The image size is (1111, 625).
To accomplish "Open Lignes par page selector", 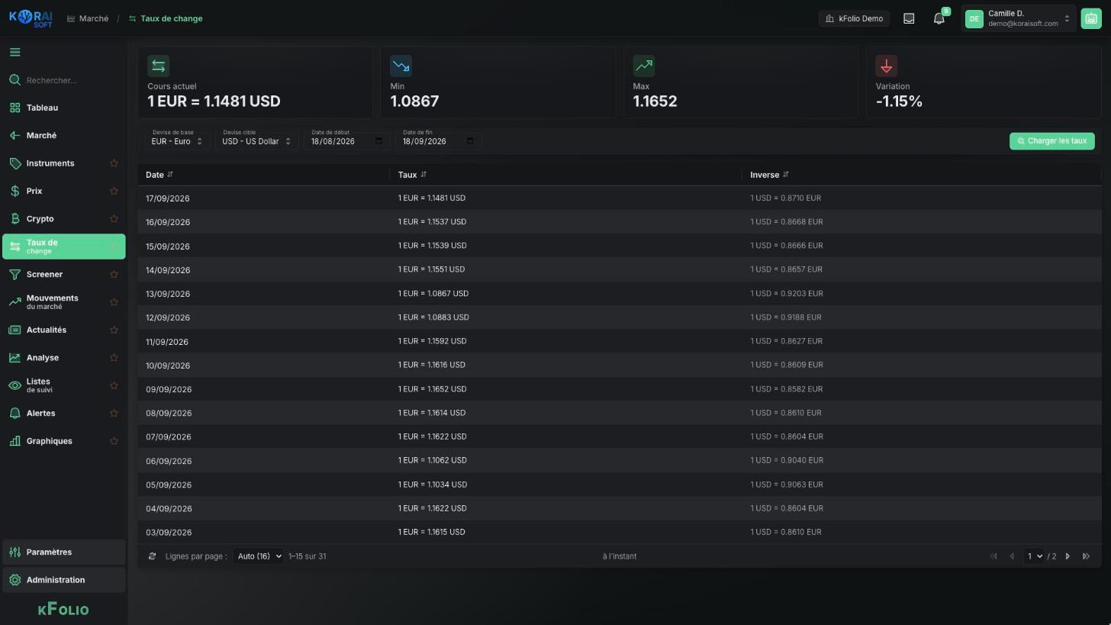I will [x=259, y=556].
